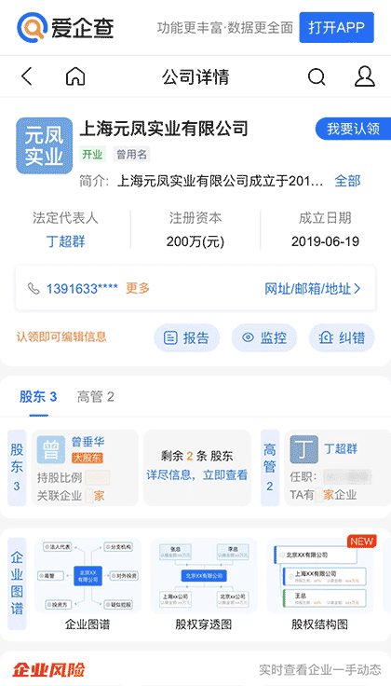
Task: Tap the 爱企查 logo
Action: click(x=65, y=27)
